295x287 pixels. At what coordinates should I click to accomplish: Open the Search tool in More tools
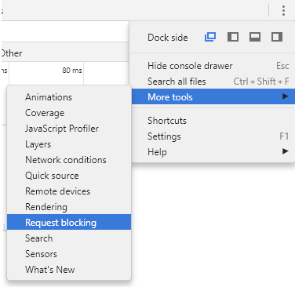click(x=69, y=238)
